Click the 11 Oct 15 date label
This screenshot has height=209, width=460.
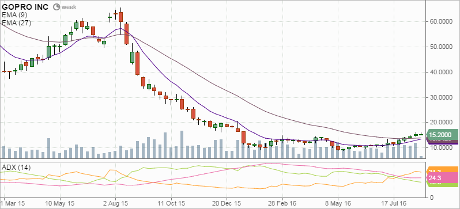(171, 203)
